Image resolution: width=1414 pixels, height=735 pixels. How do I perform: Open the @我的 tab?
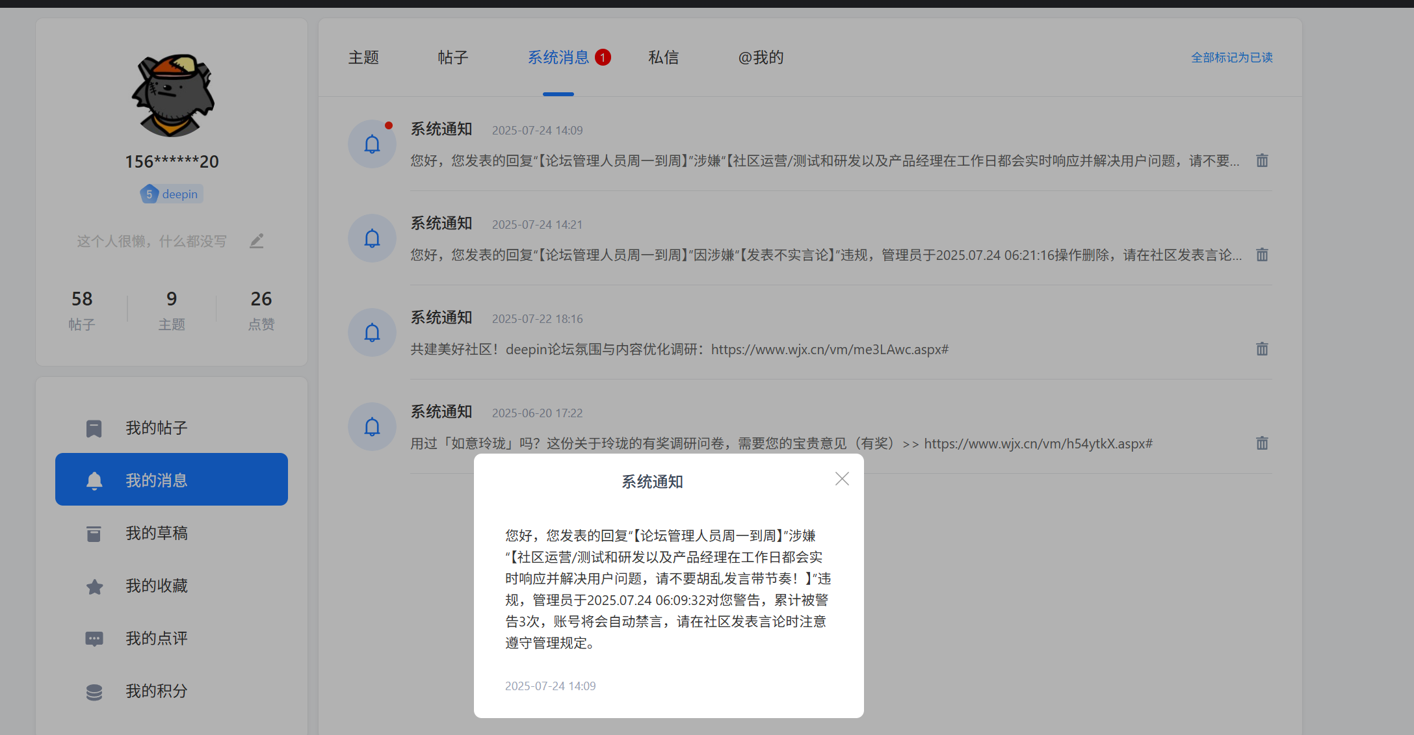[761, 58]
